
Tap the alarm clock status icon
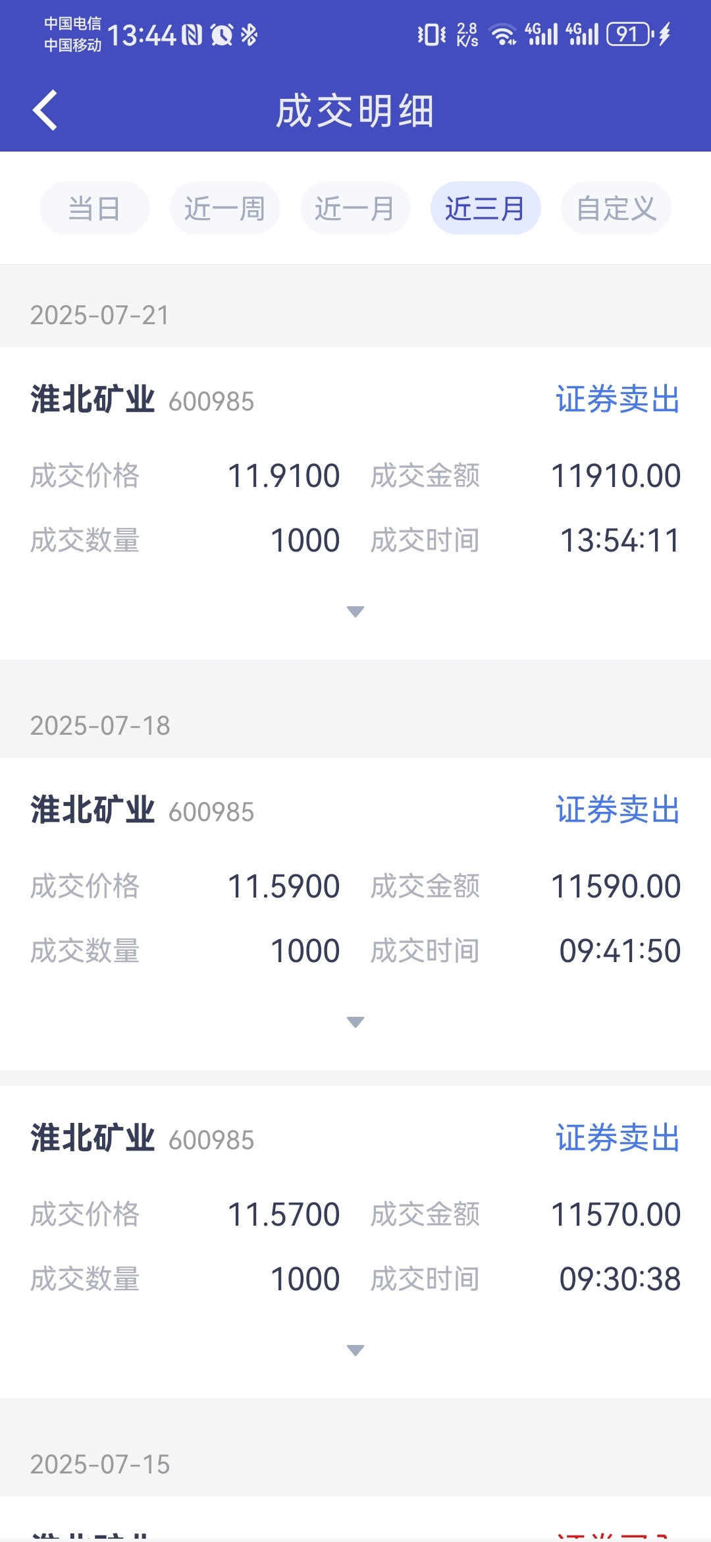(222, 34)
